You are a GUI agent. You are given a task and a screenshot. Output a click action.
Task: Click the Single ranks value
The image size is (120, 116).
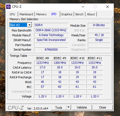[x=99, y=40]
